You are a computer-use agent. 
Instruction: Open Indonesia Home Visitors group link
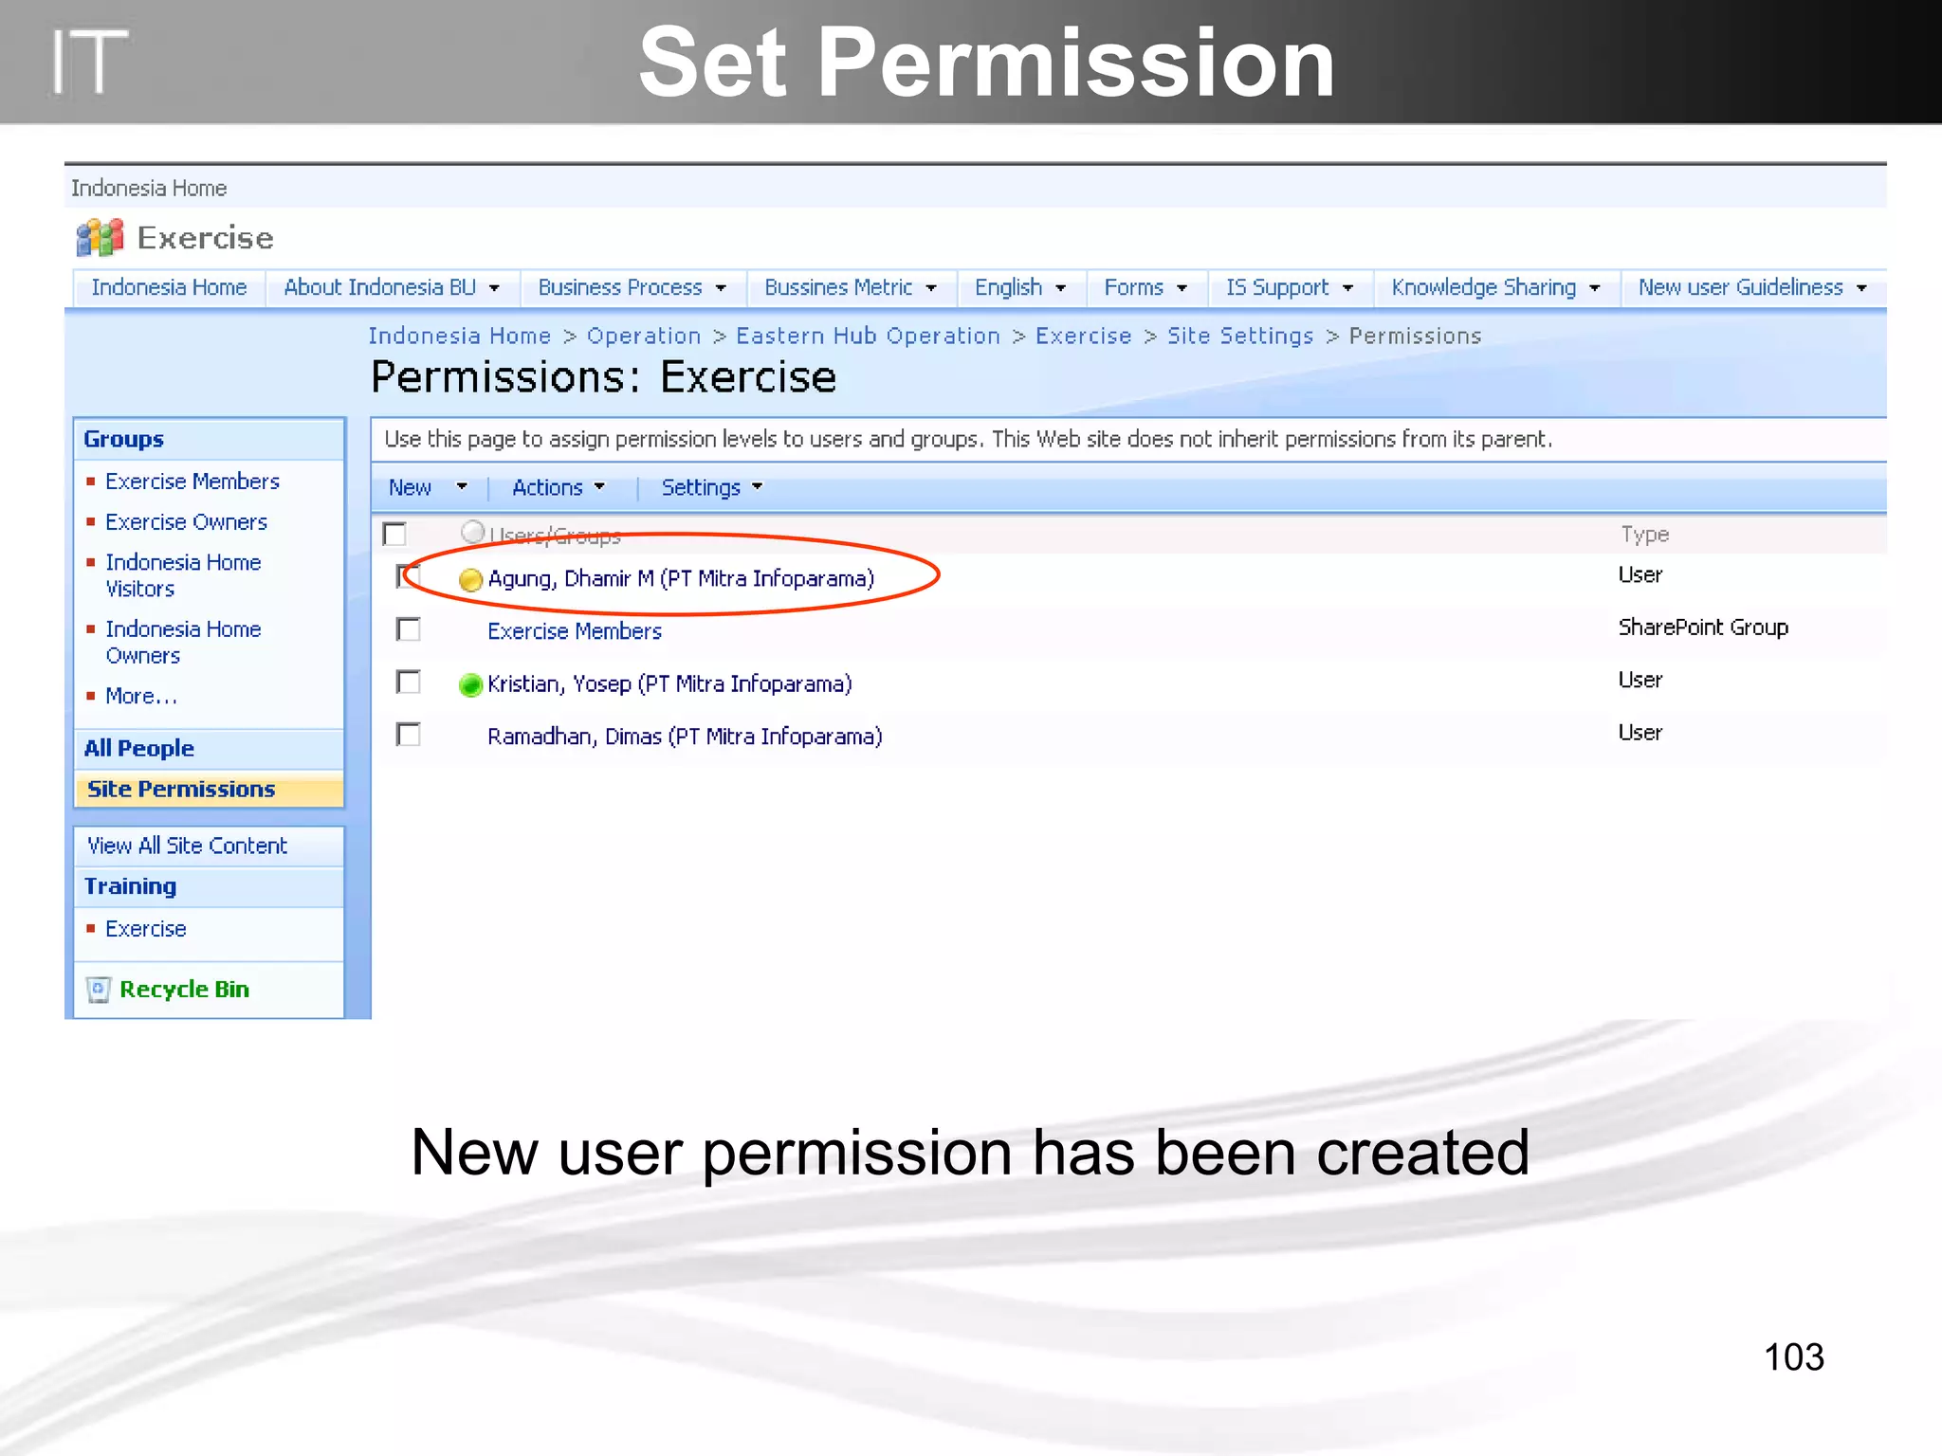pos(183,575)
